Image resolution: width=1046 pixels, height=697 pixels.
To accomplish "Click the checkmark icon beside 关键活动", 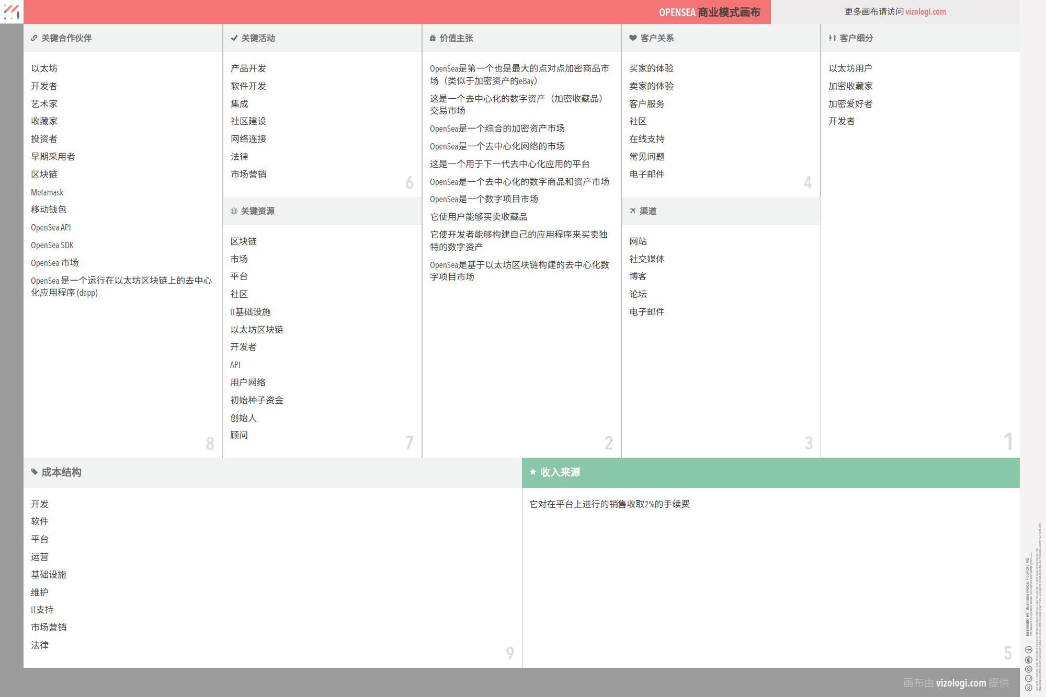I will (234, 38).
